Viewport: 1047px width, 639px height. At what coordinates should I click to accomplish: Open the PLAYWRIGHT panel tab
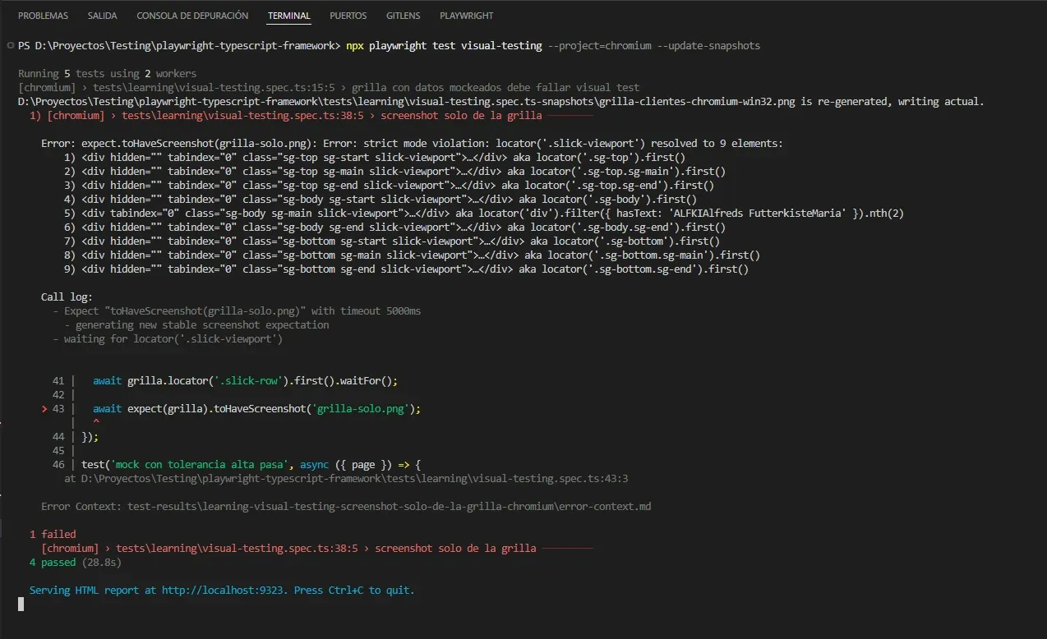click(468, 16)
